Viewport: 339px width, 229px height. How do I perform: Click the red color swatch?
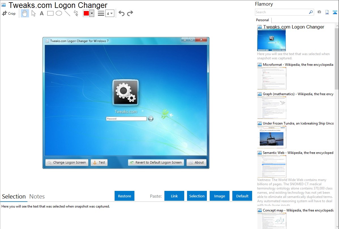86,13
